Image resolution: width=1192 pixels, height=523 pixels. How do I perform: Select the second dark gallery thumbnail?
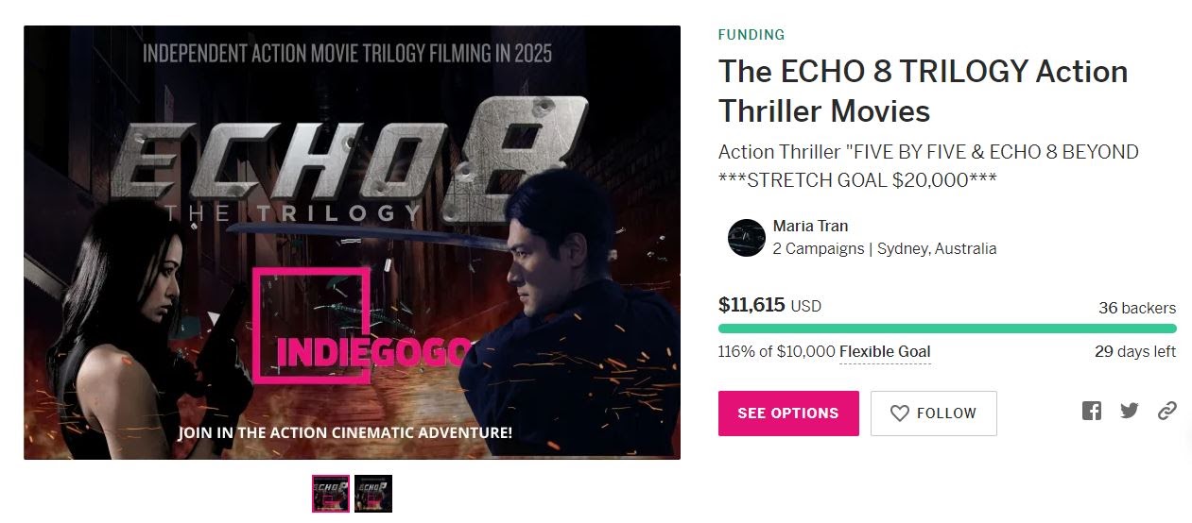pos(373,494)
